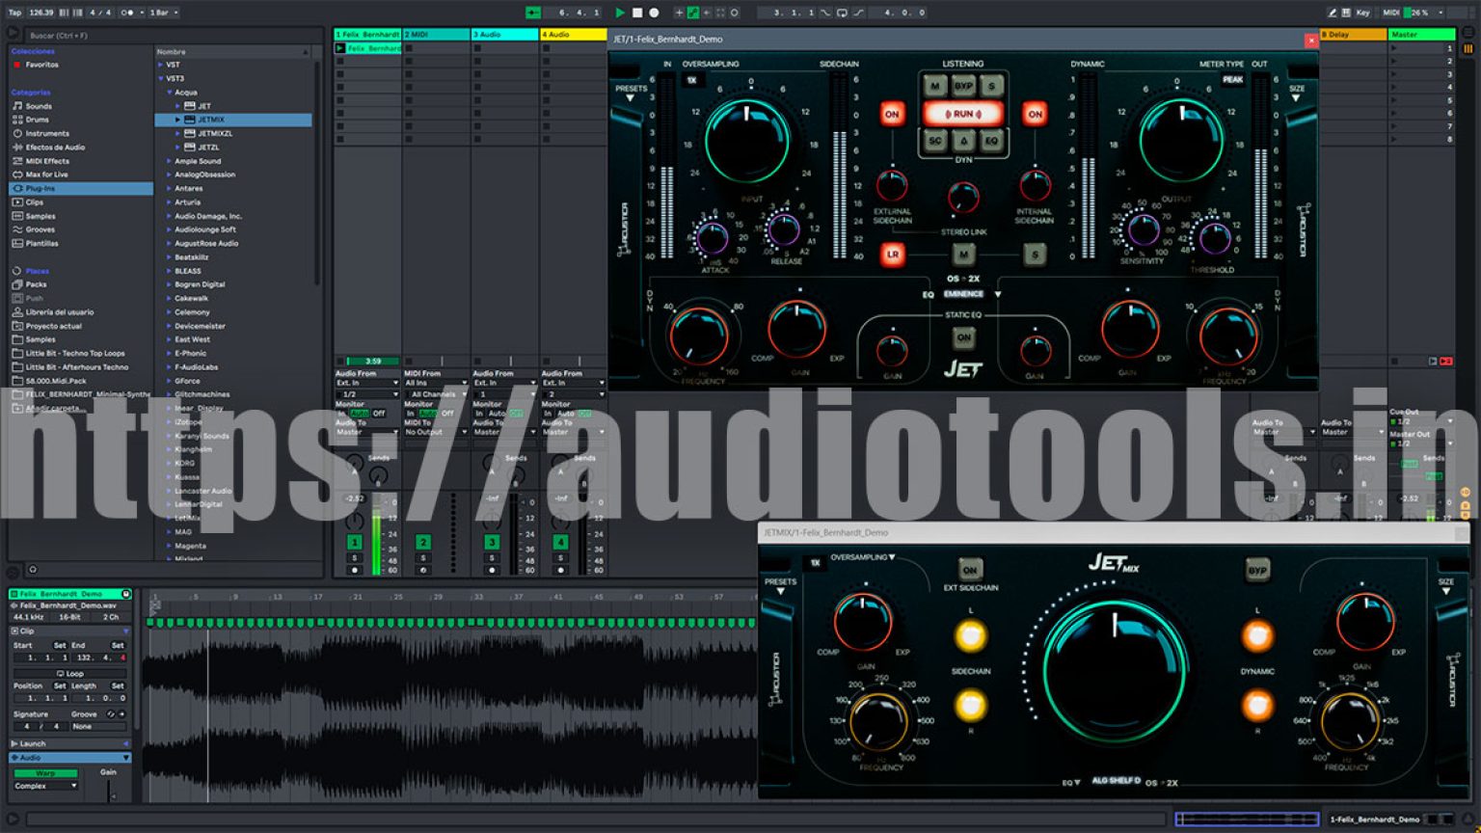Image resolution: width=1481 pixels, height=833 pixels.
Task: Toggle the Internal Sidechain ON button in JET
Action: (1035, 114)
